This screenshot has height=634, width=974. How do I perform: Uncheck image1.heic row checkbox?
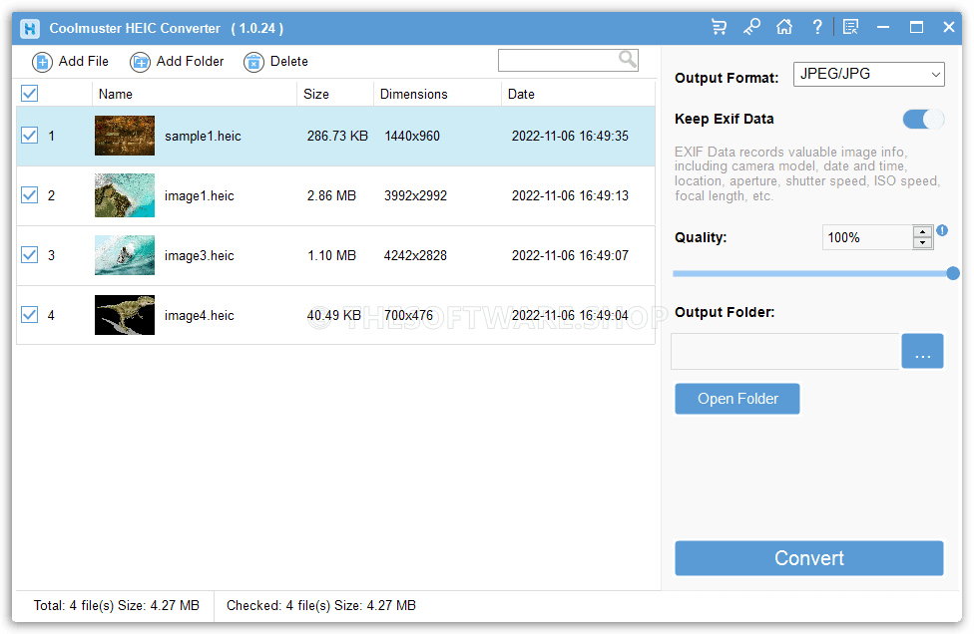pos(30,195)
